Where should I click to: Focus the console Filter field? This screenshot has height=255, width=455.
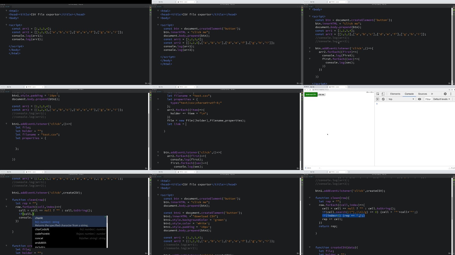click(x=428, y=99)
